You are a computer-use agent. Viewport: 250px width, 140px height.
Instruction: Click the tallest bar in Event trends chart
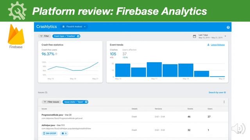pos(154,70)
